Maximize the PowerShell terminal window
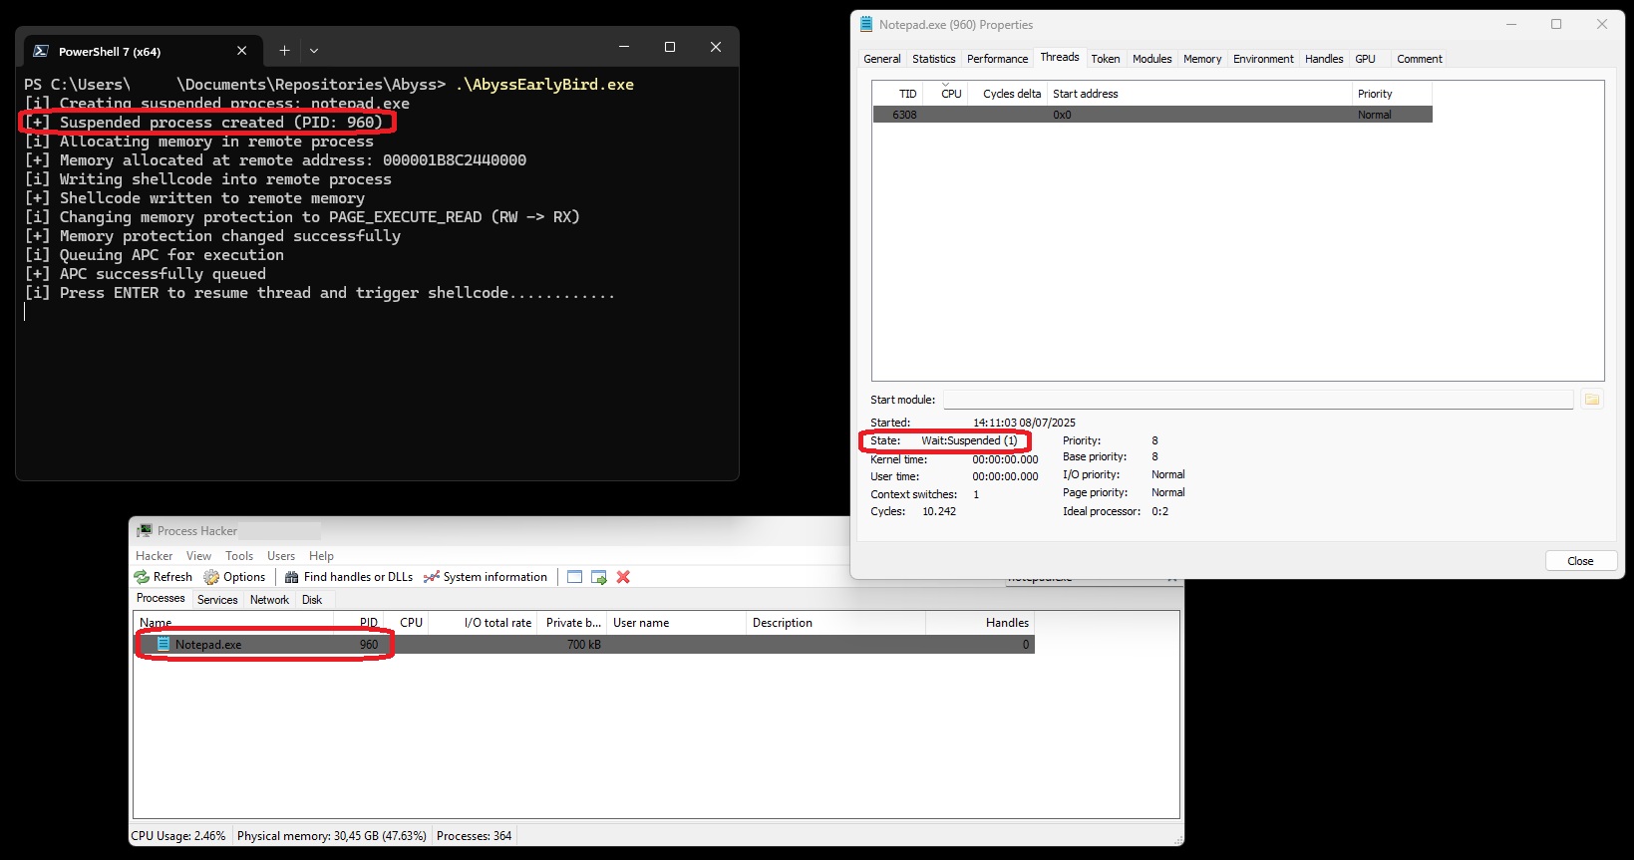1634x860 pixels. [670, 47]
